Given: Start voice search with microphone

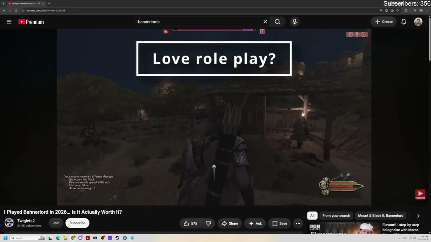Looking at the screenshot, I should click(x=295, y=22).
